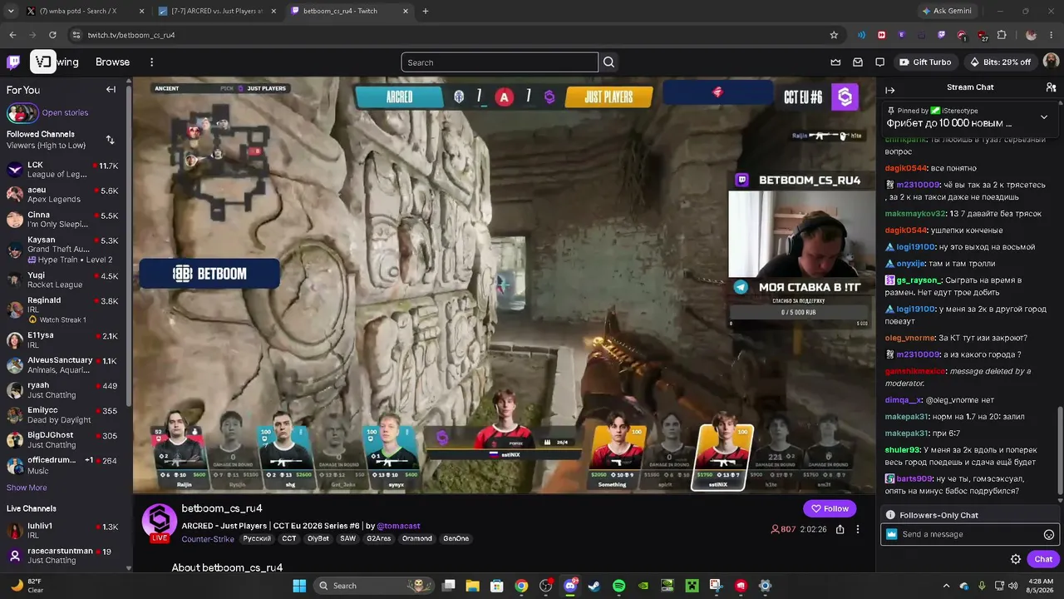Open the @tomacast link
The image size is (1064, 599).
pyautogui.click(x=398, y=526)
